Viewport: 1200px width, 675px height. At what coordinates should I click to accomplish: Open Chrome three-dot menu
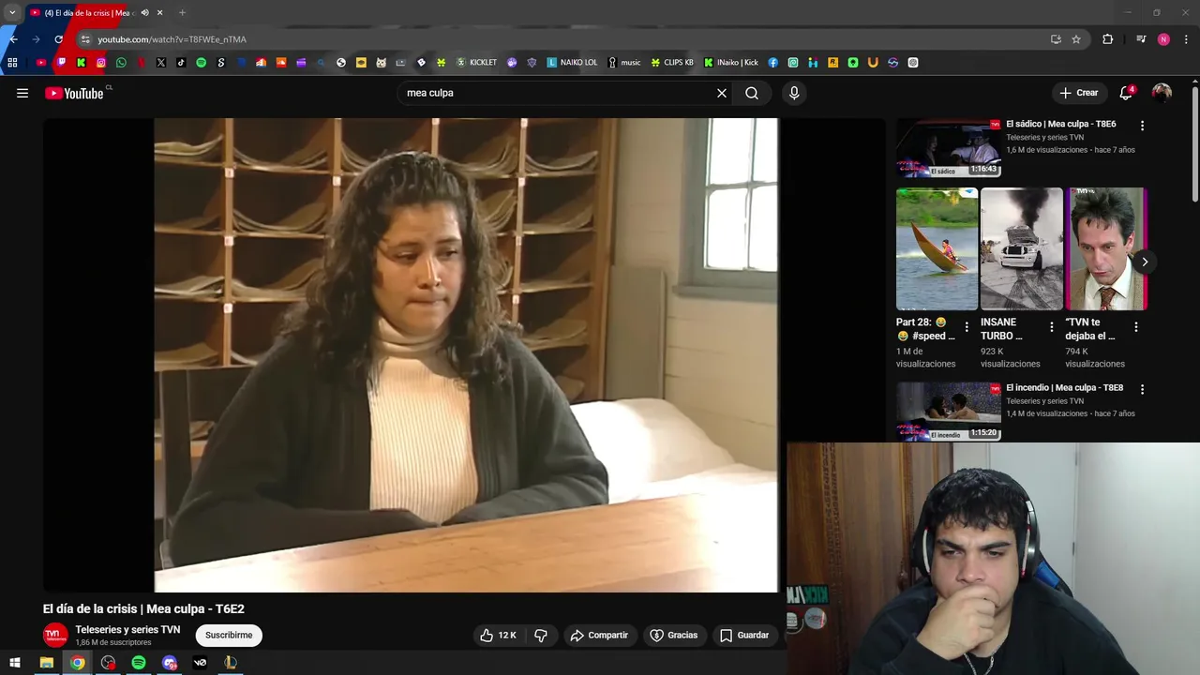(1186, 39)
